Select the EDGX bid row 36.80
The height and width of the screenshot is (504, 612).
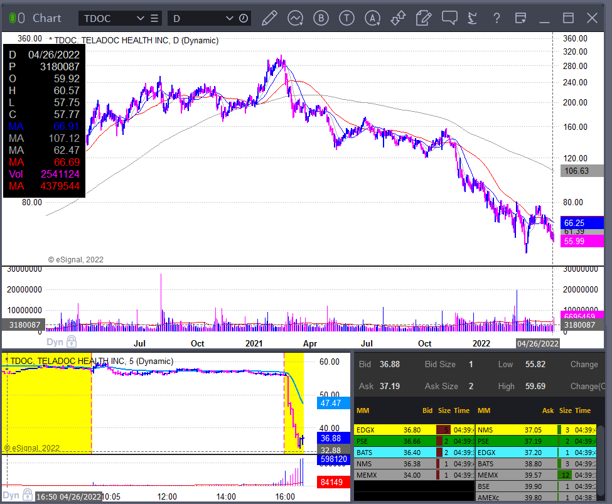(x=414, y=430)
